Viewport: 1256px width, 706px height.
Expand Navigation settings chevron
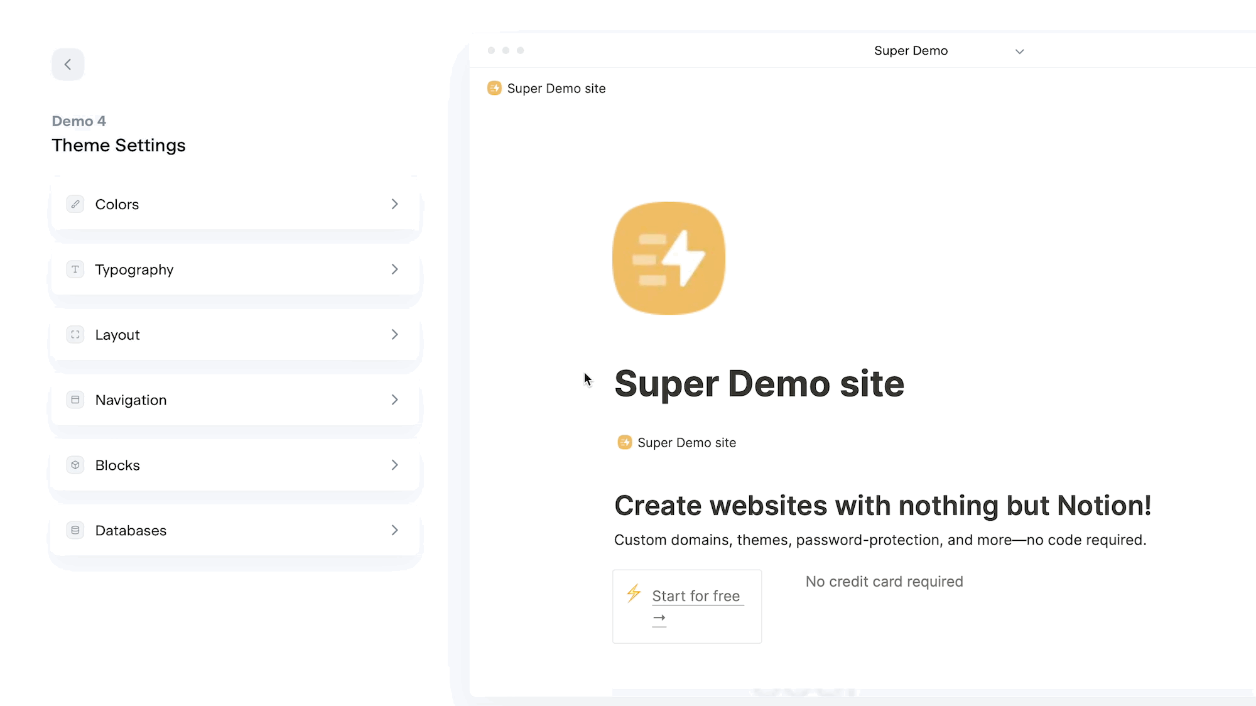(x=394, y=400)
